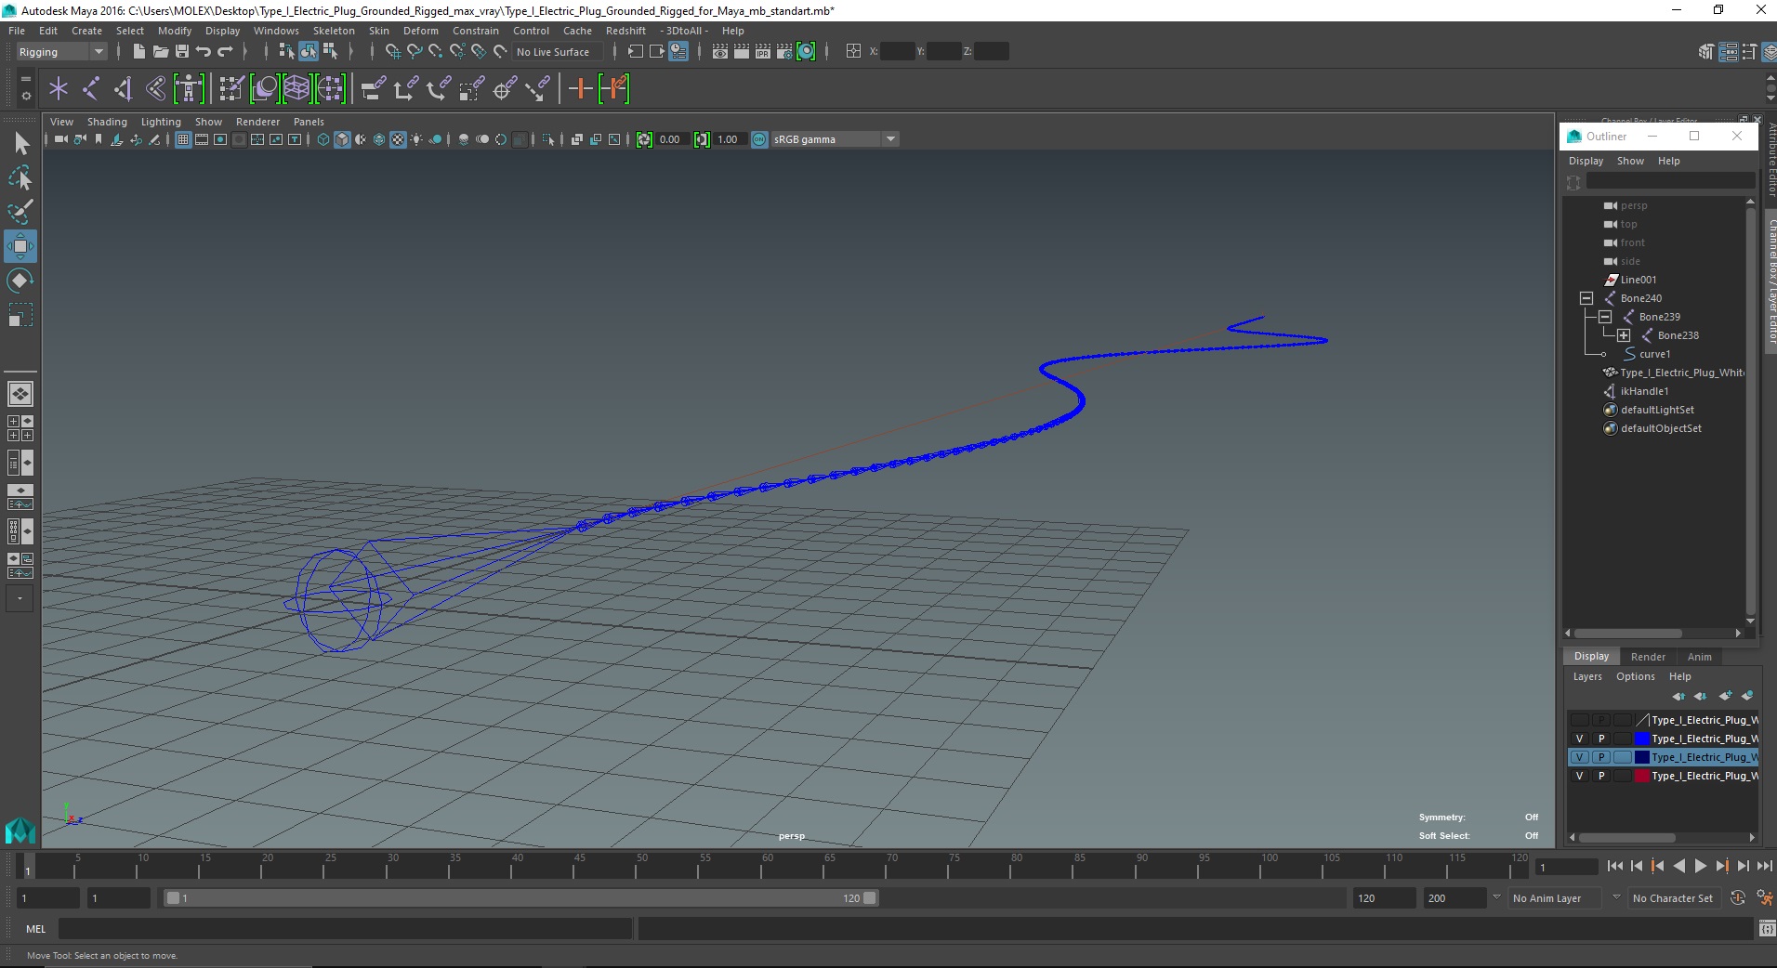This screenshot has height=968, width=1777.
Task: Click the red layer color swatch
Action: pos(1642,776)
